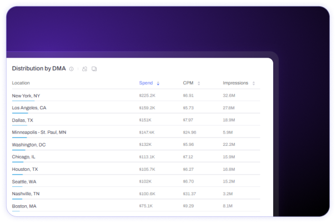Viewport: 336px width, 223px height.
Task: Open the Boston, MA row
Action: (x=136, y=206)
